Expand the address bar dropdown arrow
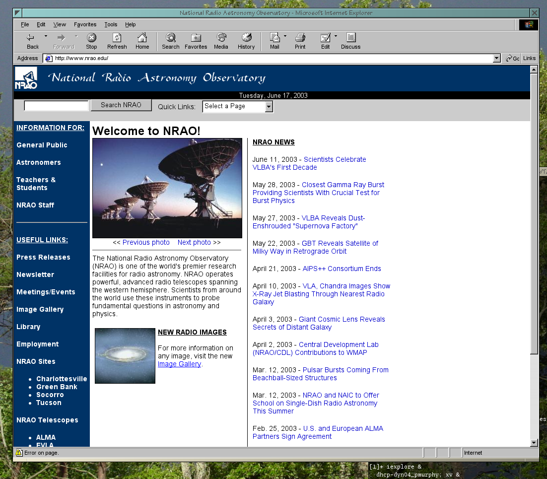This screenshot has height=479, width=547. coord(497,58)
